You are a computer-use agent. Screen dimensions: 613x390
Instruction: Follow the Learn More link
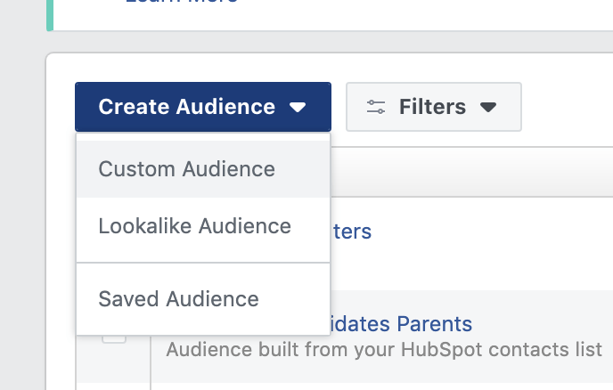pyautogui.click(x=181, y=2)
